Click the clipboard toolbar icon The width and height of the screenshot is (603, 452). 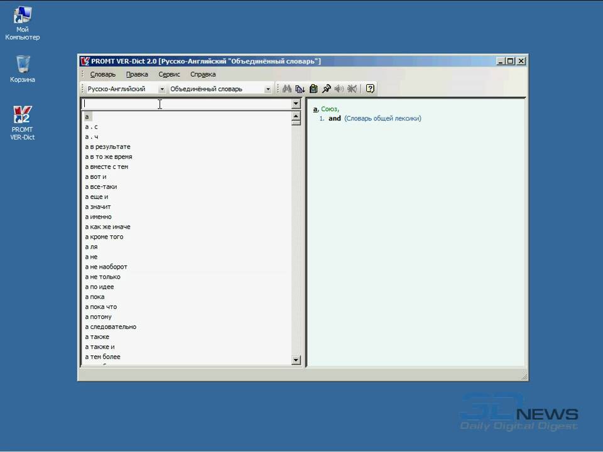pos(313,89)
